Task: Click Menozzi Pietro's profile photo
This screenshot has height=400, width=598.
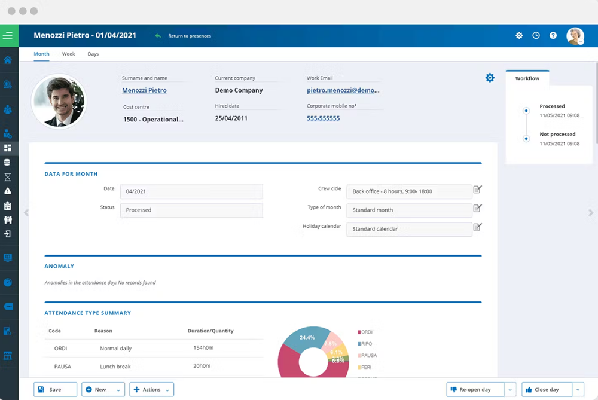Action: [59, 101]
